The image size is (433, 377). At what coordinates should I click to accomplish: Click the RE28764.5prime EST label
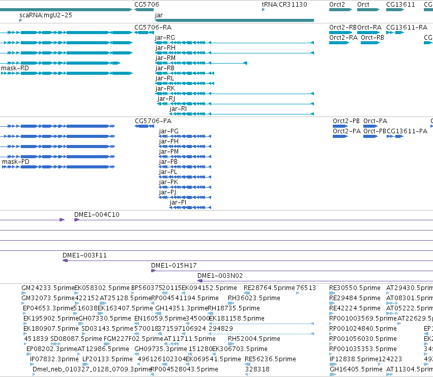(269, 288)
